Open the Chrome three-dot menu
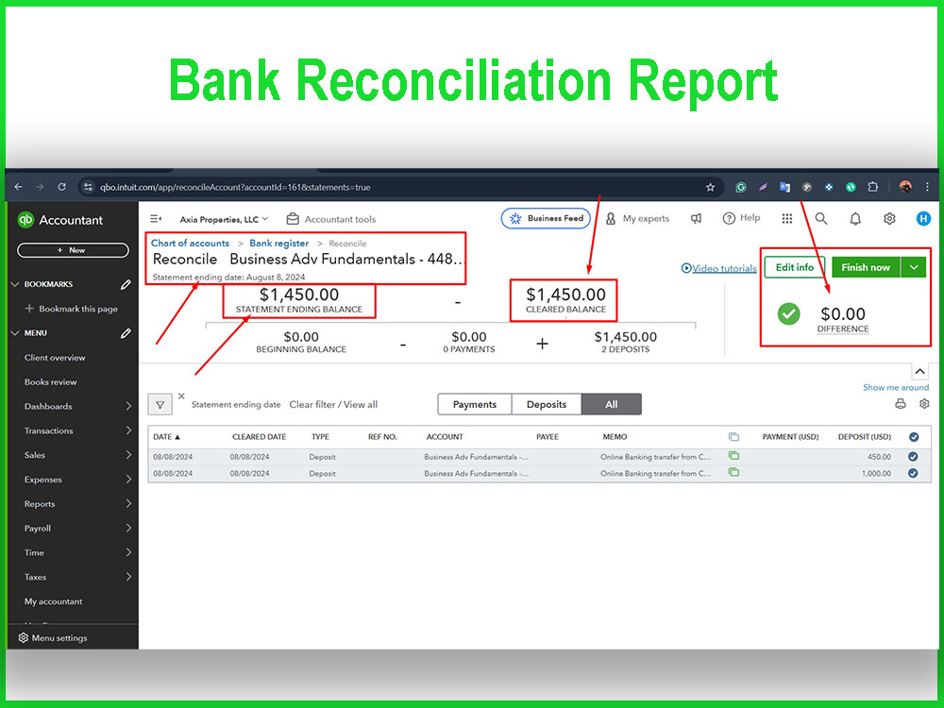 [x=927, y=187]
